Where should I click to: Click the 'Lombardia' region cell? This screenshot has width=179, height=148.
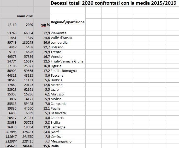[68, 42]
